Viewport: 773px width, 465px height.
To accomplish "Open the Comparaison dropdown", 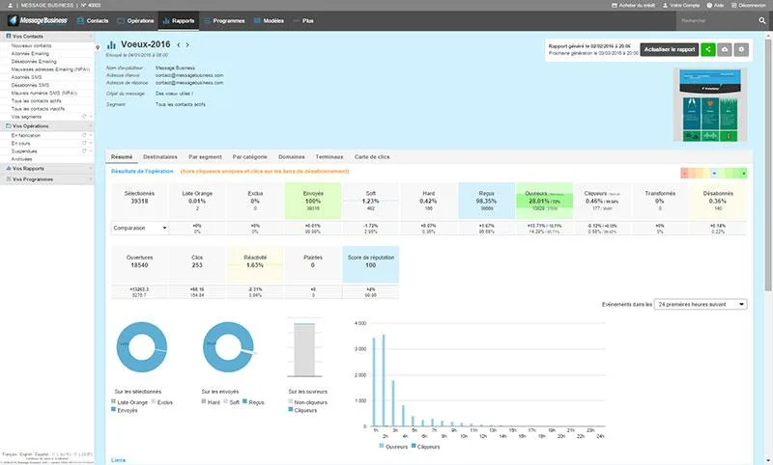I will tap(139, 228).
